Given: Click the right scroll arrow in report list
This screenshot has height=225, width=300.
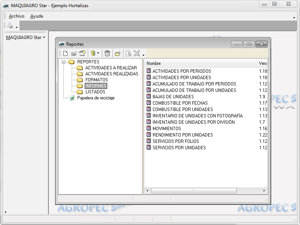Looking at the screenshot, I should 264,190.
